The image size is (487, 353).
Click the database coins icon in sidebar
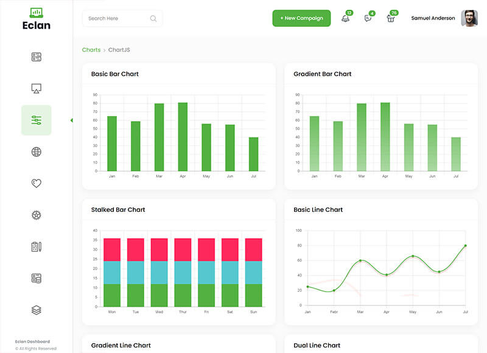click(x=36, y=278)
